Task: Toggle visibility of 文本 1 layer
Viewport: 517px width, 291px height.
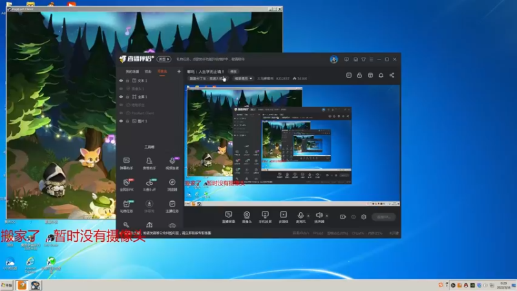Action: coord(121,80)
